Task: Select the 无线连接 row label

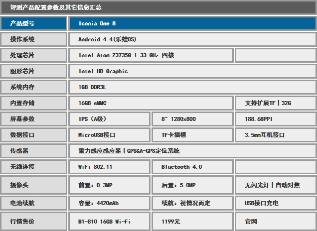Action: tap(33, 167)
